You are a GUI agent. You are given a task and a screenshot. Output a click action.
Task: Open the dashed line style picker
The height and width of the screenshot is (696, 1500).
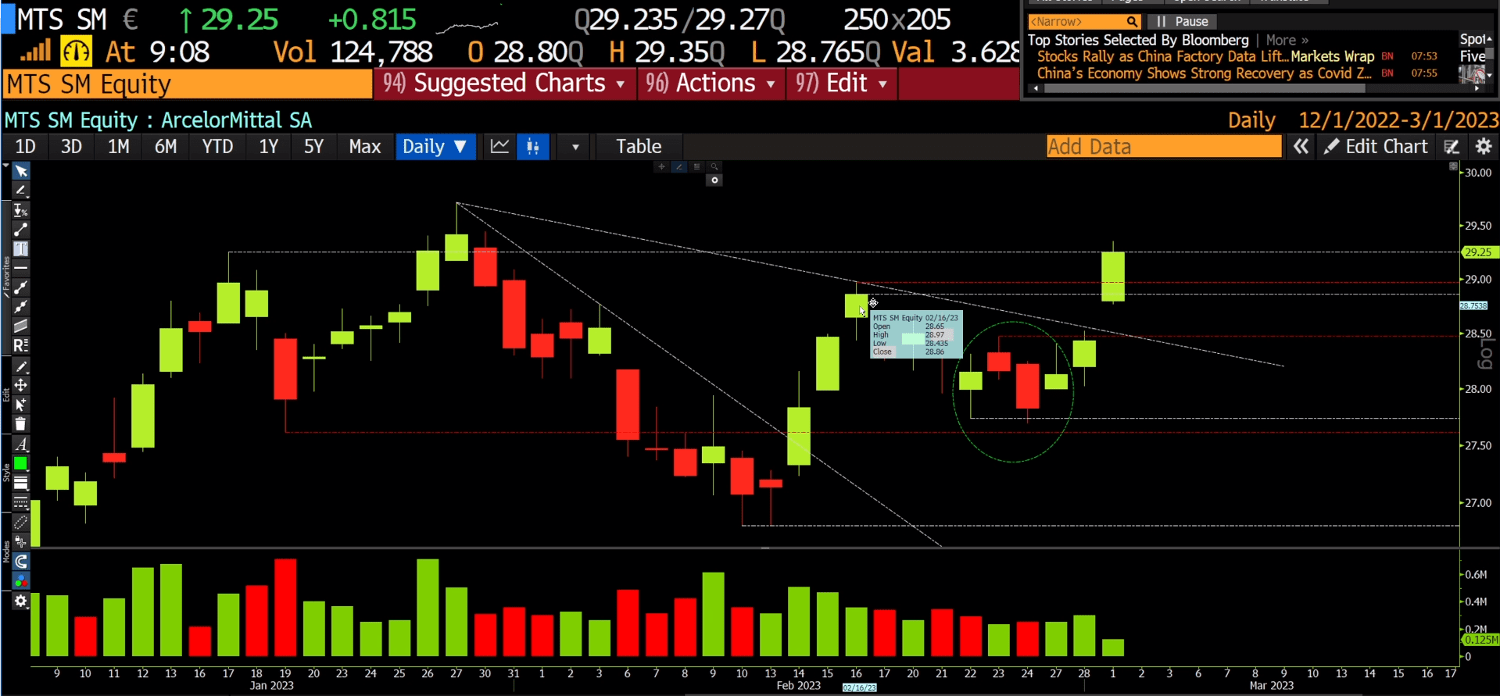coord(21,503)
